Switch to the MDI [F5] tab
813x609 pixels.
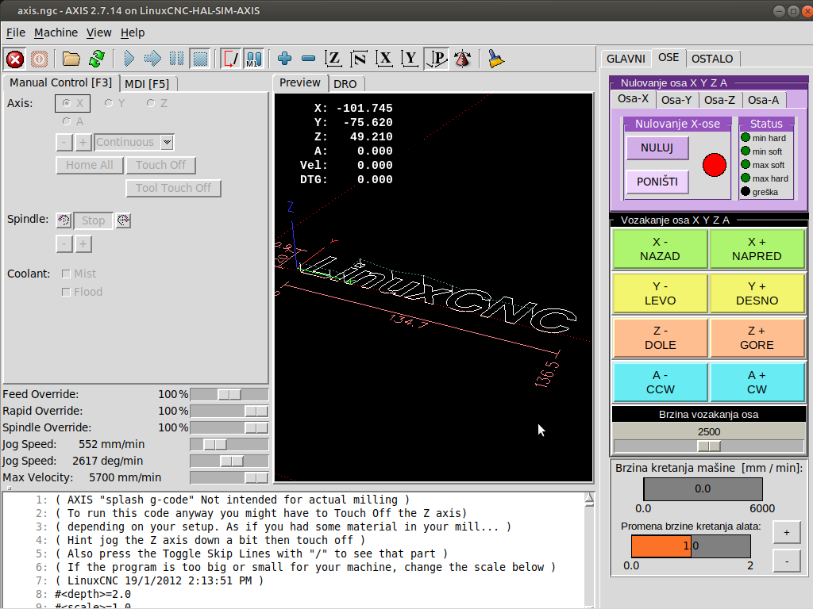(x=147, y=84)
